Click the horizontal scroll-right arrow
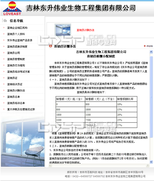The height and width of the screenshot is (181, 154). tap(147, 165)
